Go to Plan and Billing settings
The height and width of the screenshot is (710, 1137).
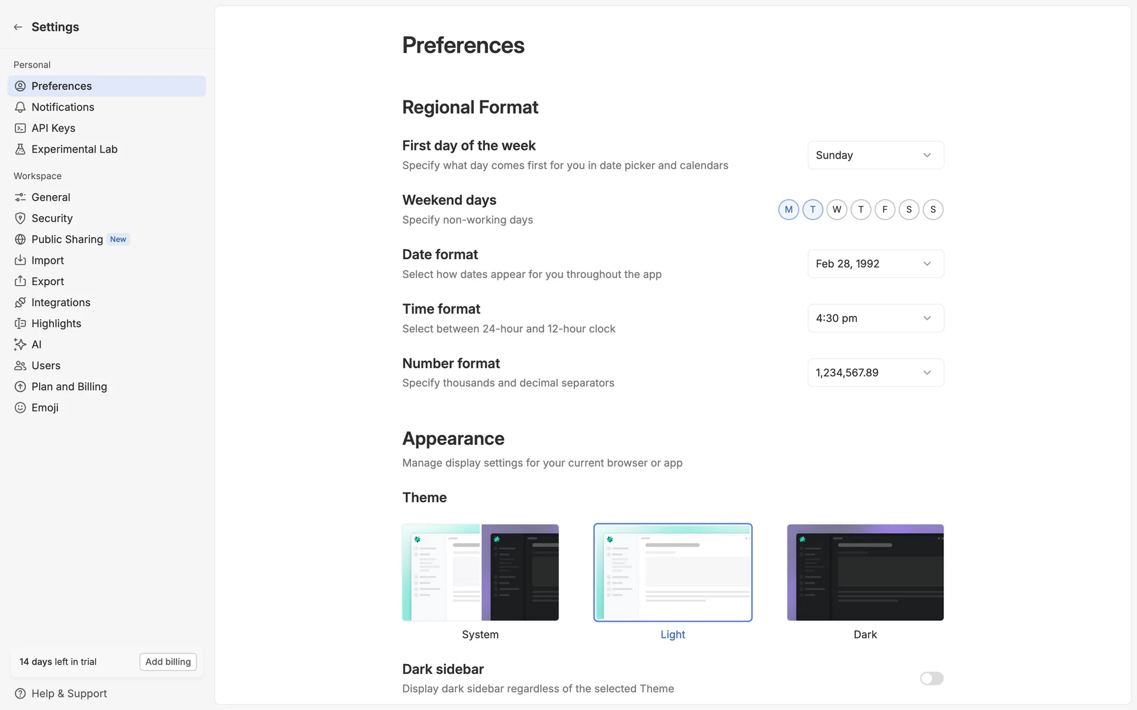tap(69, 386)
